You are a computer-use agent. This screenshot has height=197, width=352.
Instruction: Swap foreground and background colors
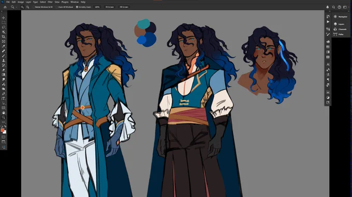point(5,126)
